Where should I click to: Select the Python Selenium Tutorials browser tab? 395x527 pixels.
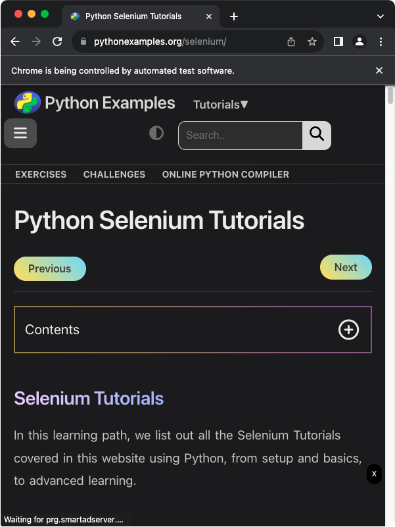(141, 16)
